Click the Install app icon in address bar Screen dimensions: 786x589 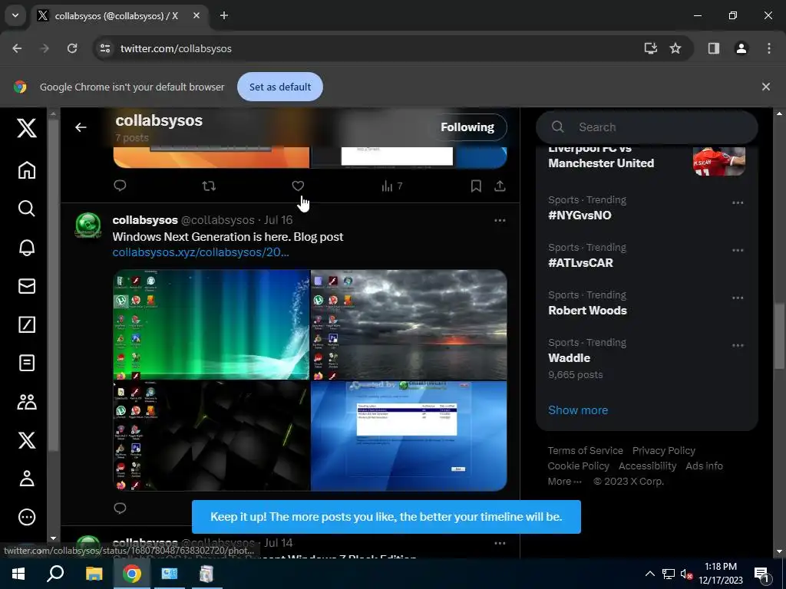pyautogui.click(x=650, y=48)
